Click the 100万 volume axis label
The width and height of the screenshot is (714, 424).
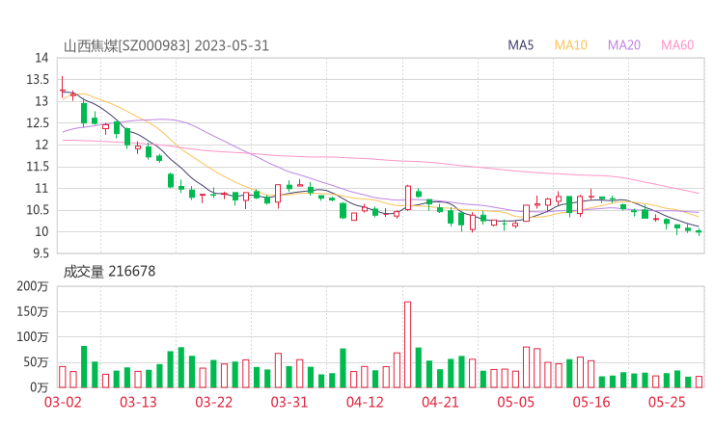click(33, 337)
